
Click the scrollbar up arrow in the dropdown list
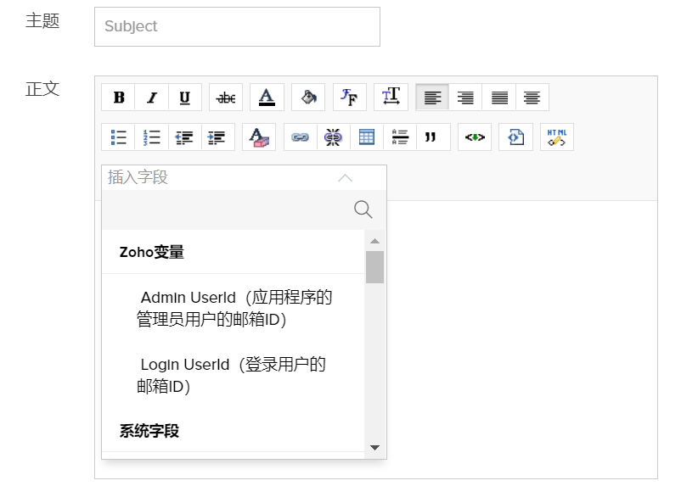point(374,241)
